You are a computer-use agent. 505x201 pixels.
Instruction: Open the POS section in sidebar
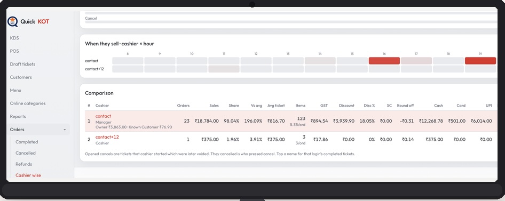pos(14,51)
